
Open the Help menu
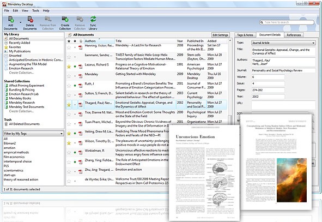pyautogui.click(x=46, y=10)
